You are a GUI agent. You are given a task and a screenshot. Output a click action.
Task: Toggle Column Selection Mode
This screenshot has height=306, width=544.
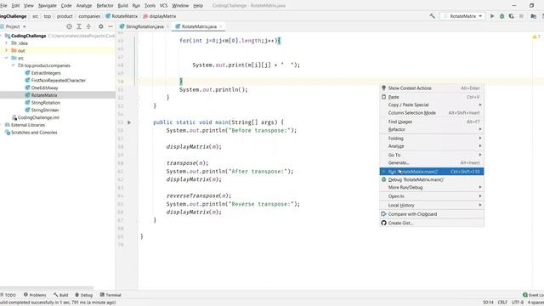[x=432, y=113]
